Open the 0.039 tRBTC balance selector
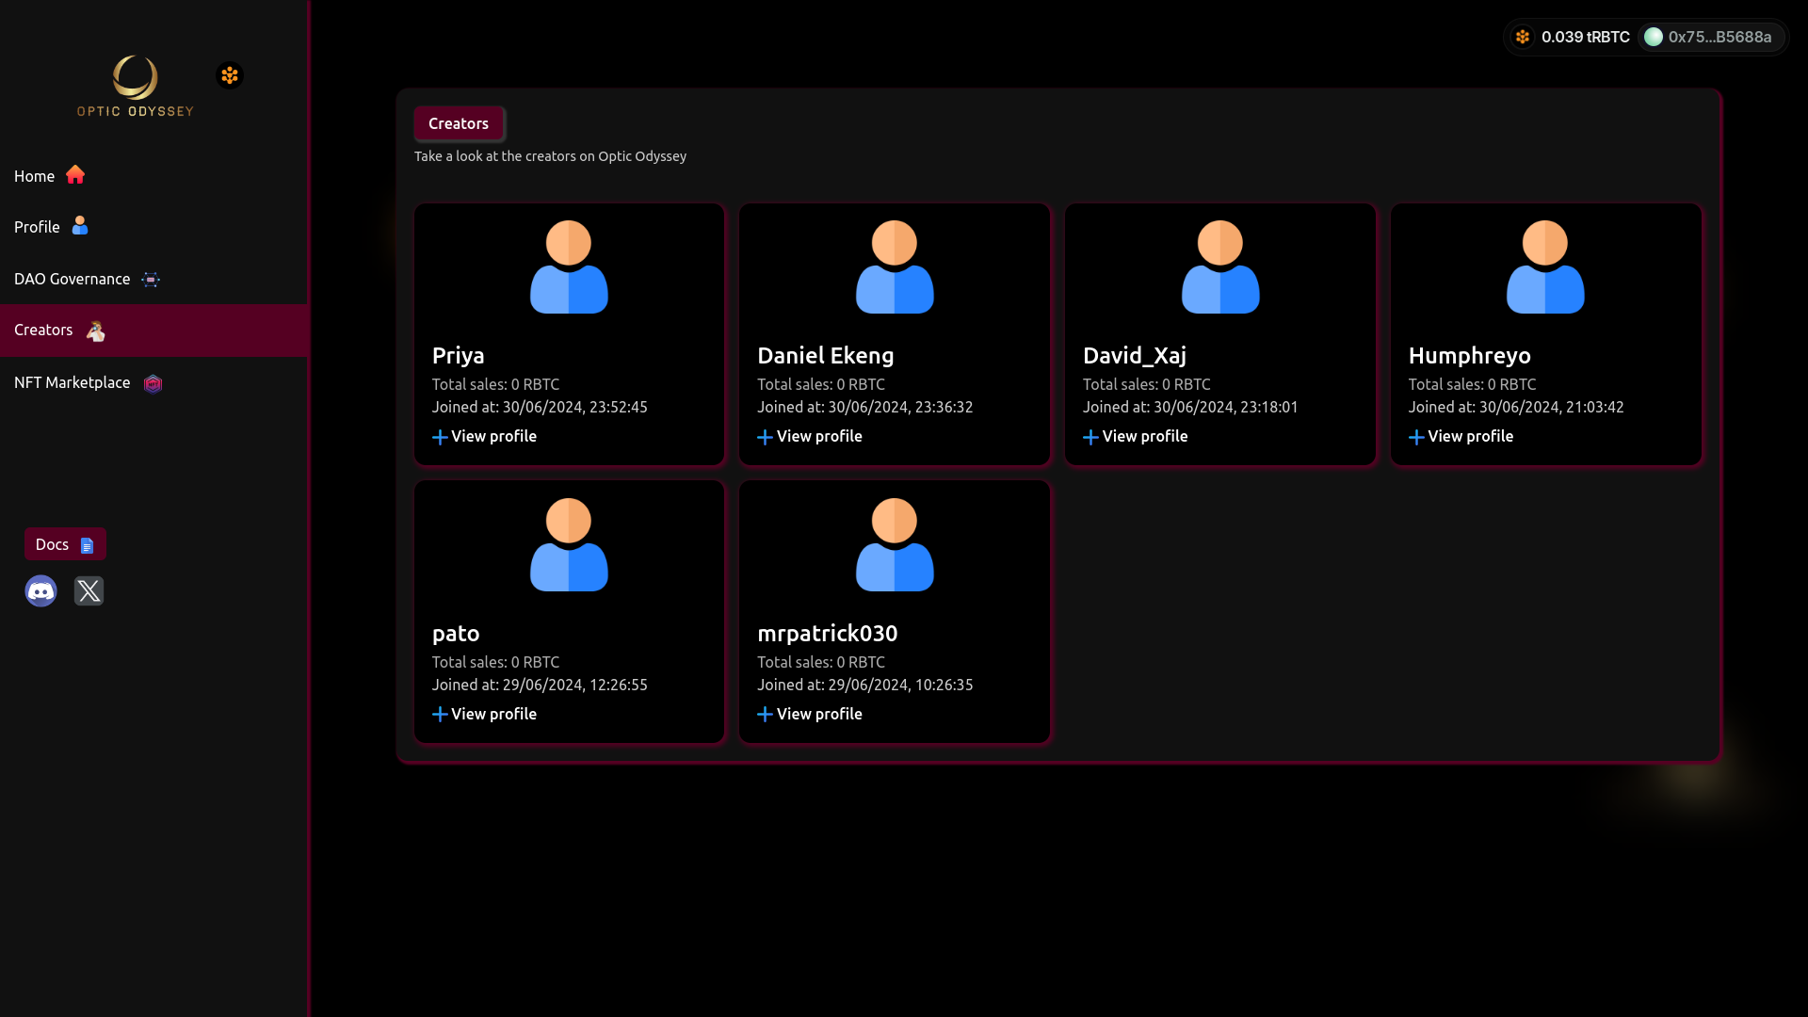The height and width of the screenshot is (1017, 1808). (1585, 37)
